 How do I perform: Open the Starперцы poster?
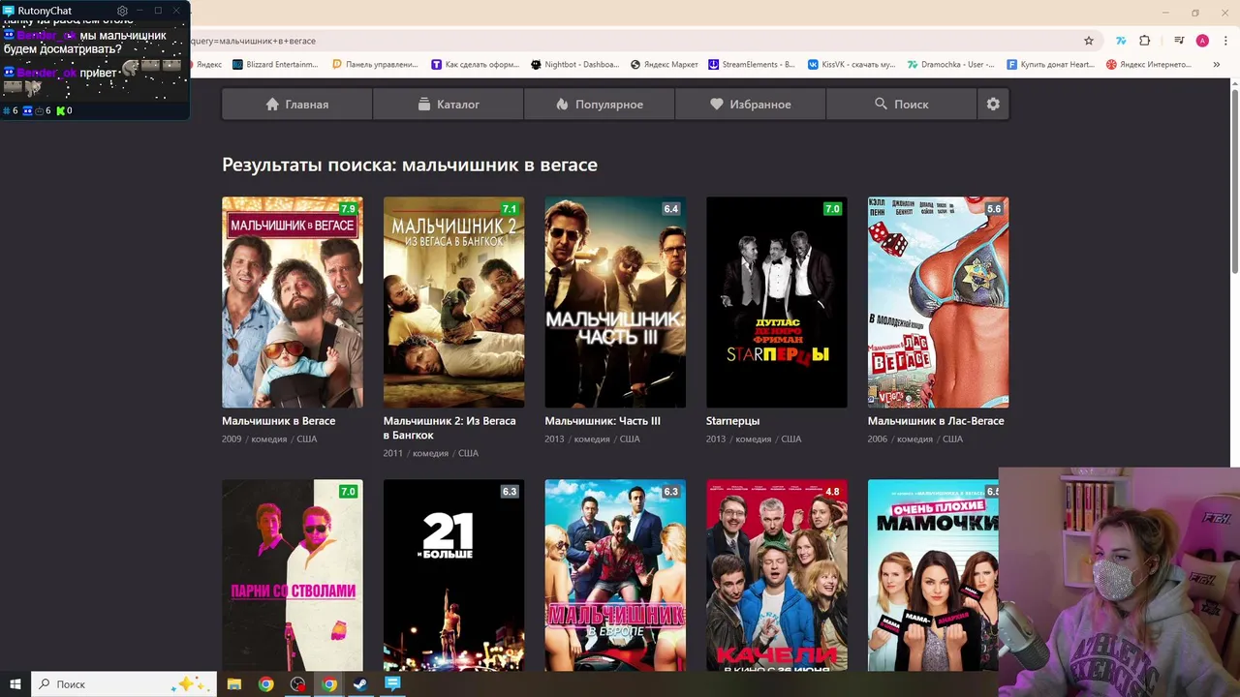click(x=777, y=302)
